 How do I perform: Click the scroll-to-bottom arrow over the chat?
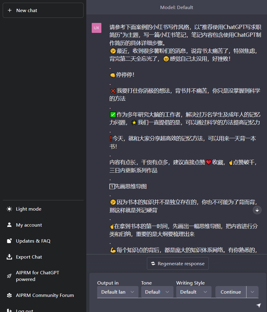[257, 210]
